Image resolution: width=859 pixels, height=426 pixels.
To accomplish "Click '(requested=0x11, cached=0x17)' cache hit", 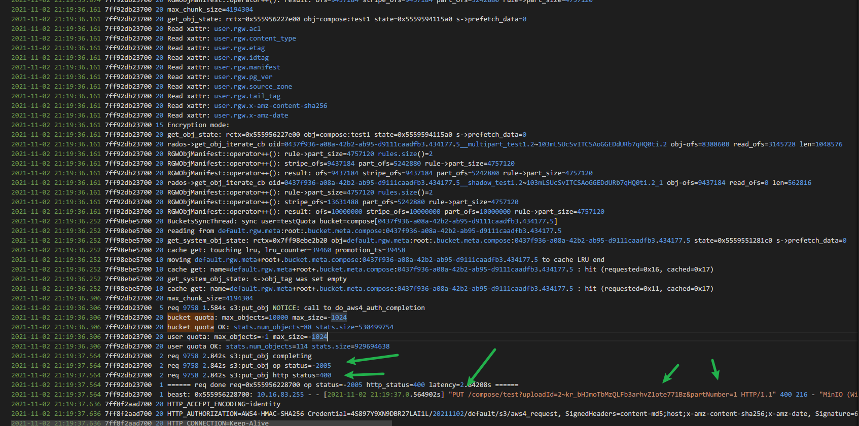I will (657, 289).
